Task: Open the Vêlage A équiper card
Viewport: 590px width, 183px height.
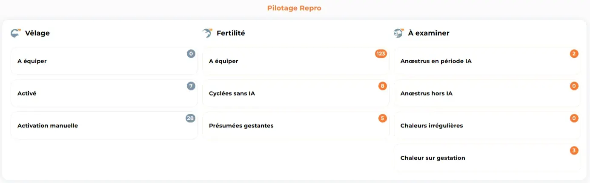Action: click(104, 61)
